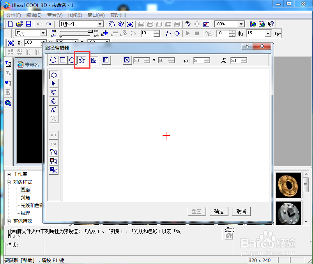Screen dimensions: 313x264
Task: Click the import vector graphic icon
Action: 54,152
